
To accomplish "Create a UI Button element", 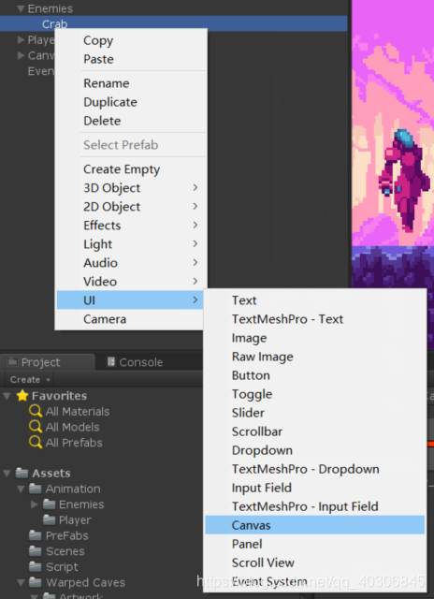I will click(315, 375).
